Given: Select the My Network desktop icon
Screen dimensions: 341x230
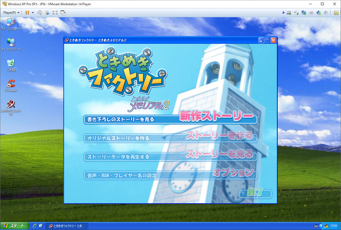Looking at the screenshot, I should tap(11, 45).
